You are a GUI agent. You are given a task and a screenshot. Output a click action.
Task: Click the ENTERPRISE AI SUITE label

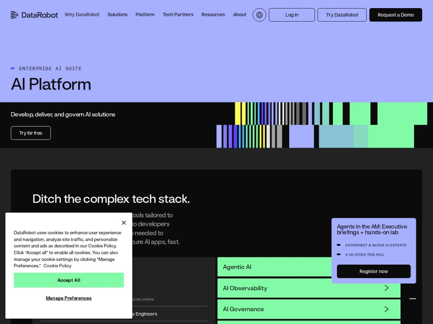(50, 68)
